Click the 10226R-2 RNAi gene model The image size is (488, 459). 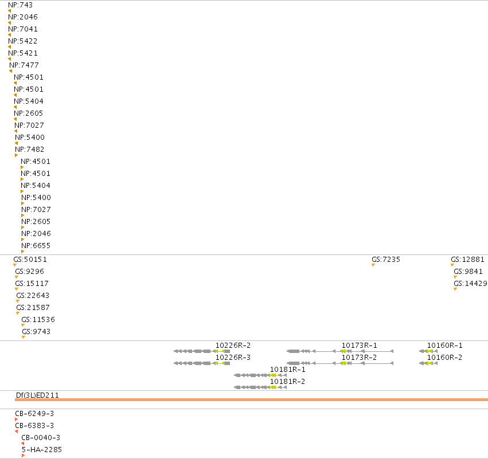pos(202,351)
